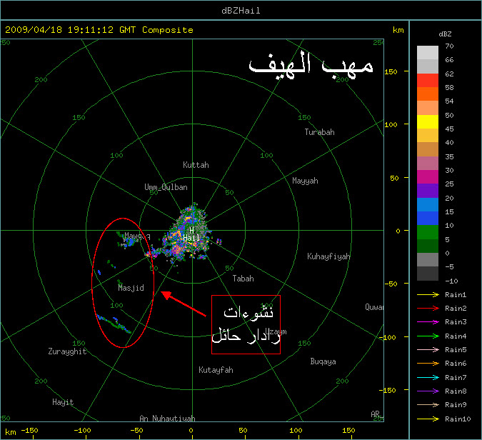Click the Masjid place label
The width and height of the screenshot is (482, 440).
pos(131,288)
